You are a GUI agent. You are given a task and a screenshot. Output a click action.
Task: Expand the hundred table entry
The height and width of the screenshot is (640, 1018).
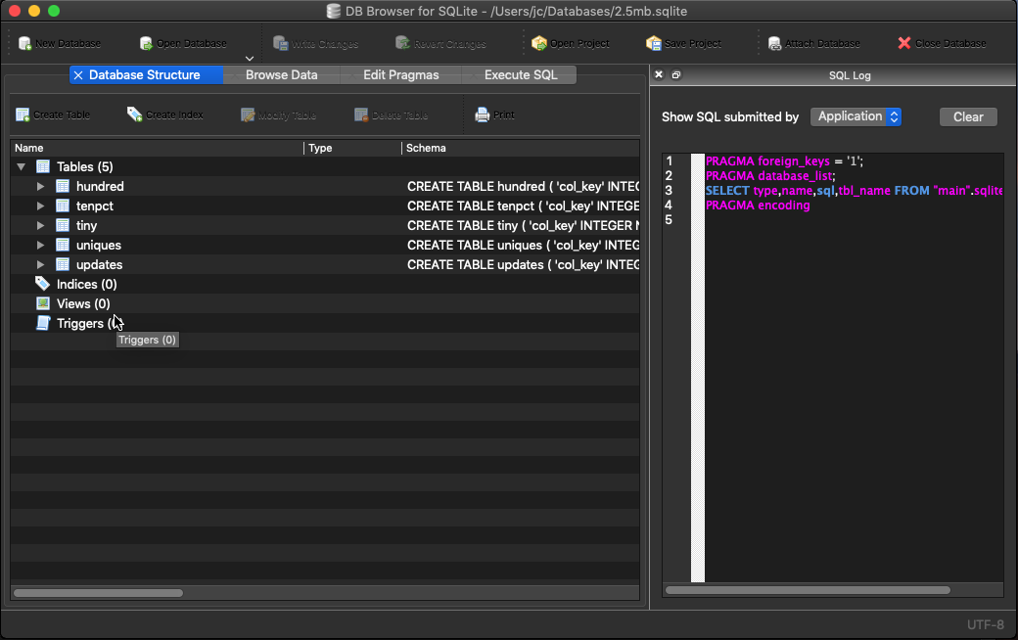tap(39, 186)
